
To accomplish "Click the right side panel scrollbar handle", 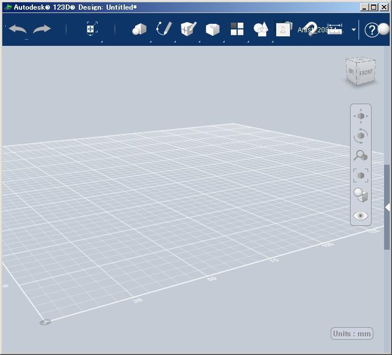I will [x=387, y=207].
